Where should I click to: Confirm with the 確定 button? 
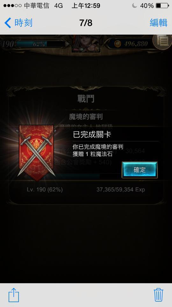pyautogui.click(x=140, y=170)
